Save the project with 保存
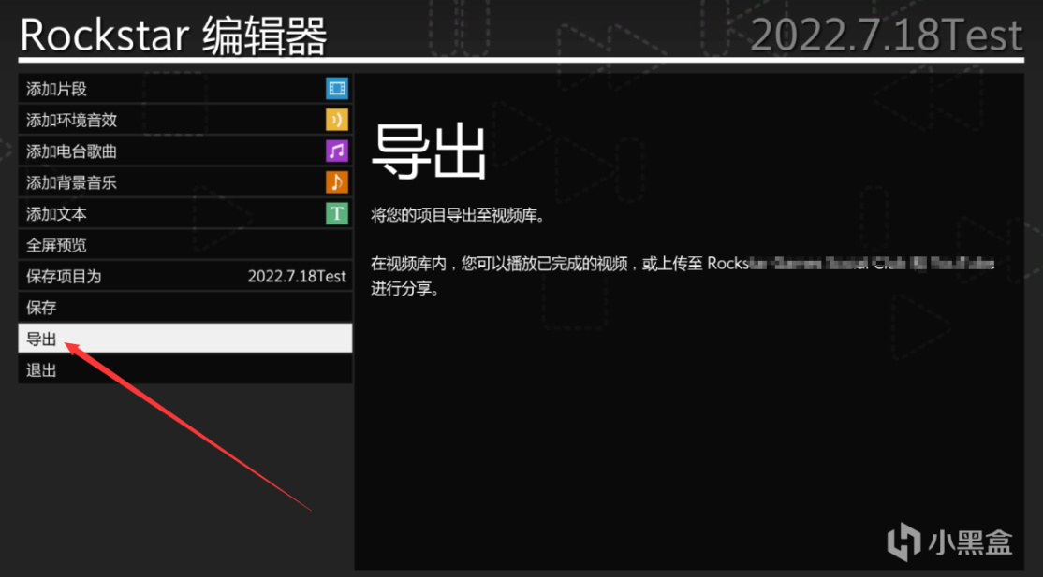The height and width of the screenshot is (577, 1043). [185, 307]
